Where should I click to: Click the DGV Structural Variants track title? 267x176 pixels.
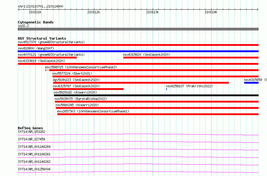(42, 38)
